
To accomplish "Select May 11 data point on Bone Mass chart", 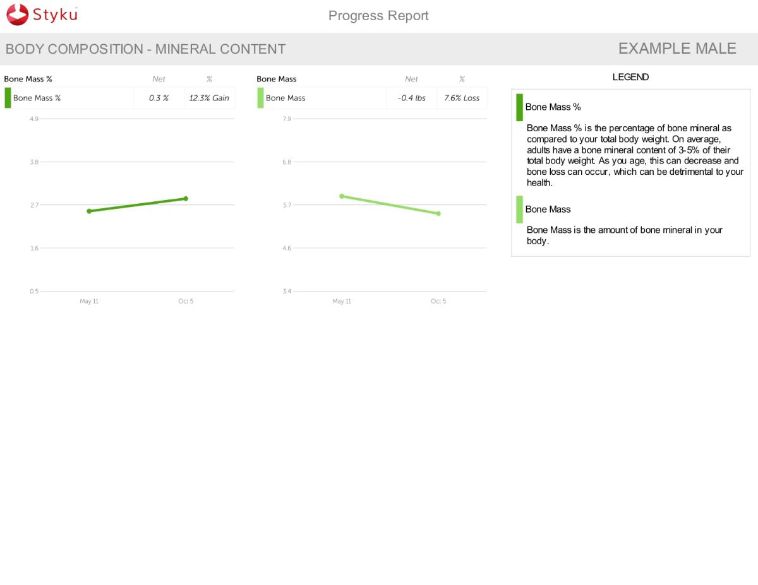I will tap(342, 196).
